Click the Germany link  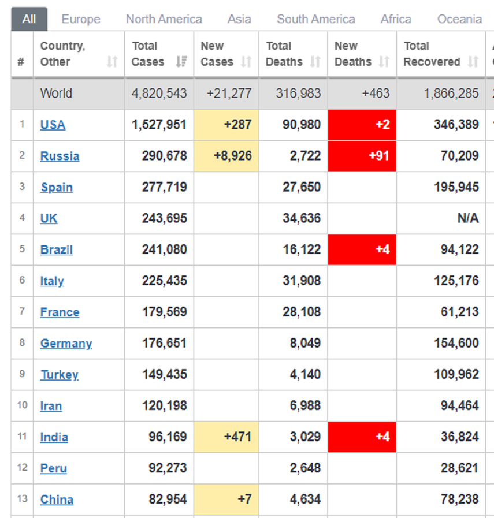(66, 344)
